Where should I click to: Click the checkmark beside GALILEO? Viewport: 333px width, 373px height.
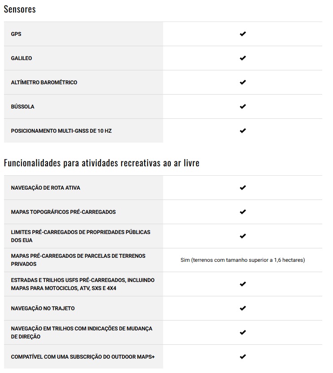coord(242,58)
